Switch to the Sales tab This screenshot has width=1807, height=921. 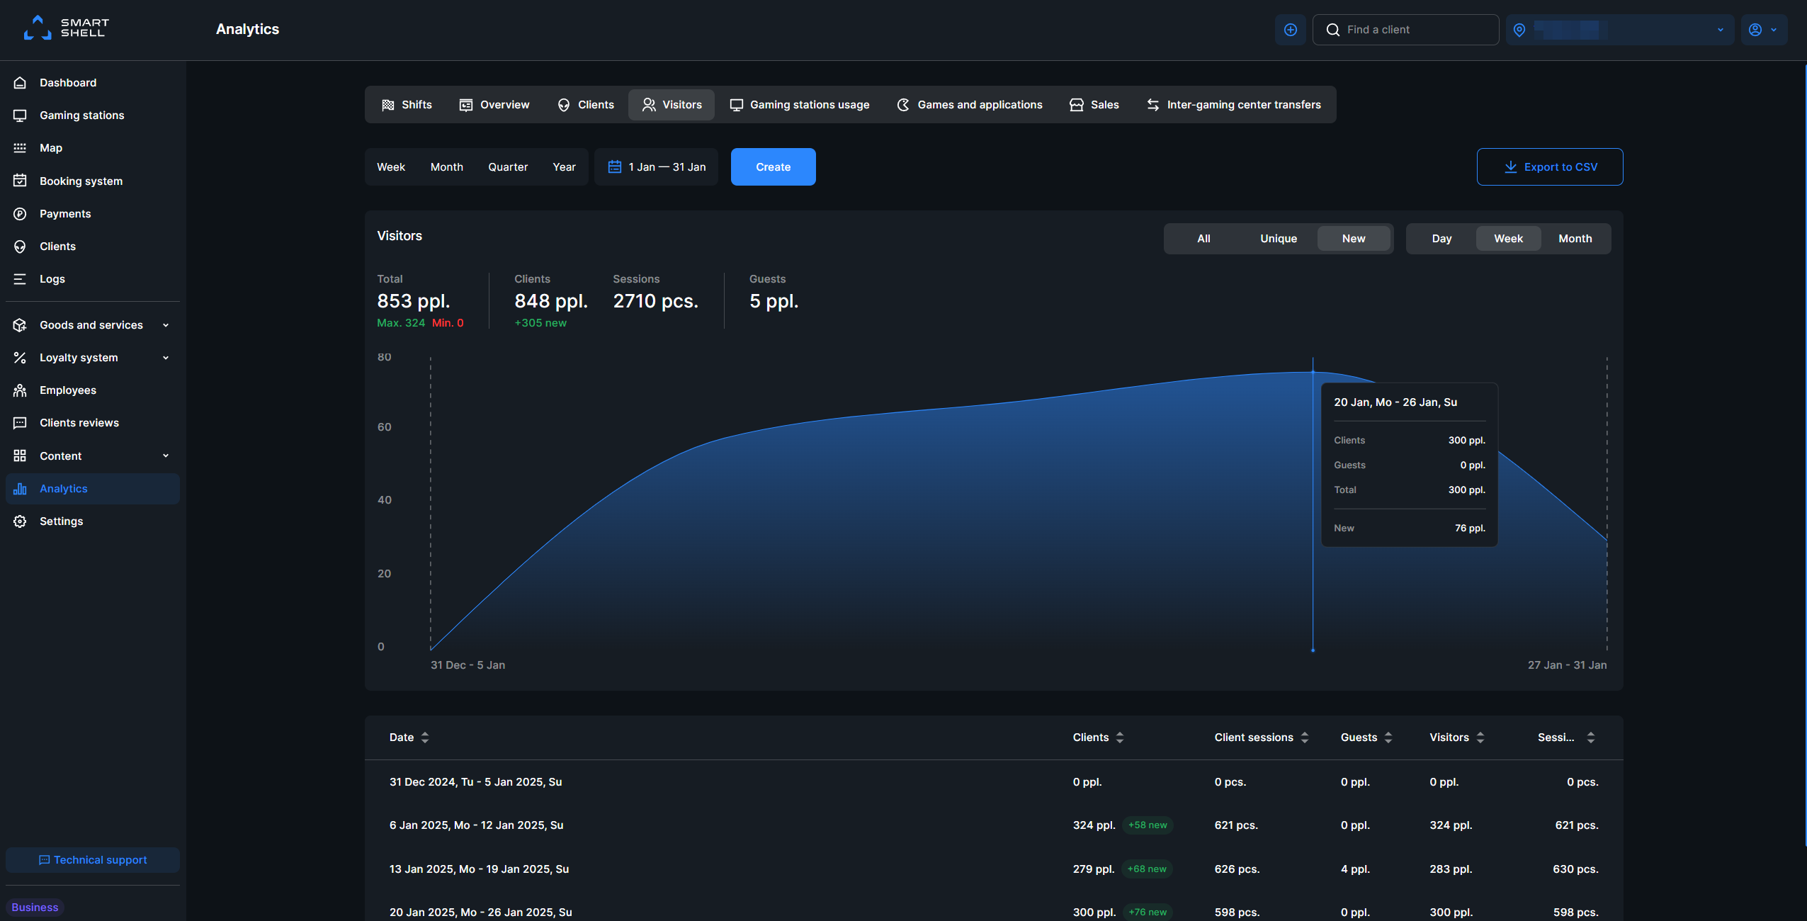pos(1094,105)
